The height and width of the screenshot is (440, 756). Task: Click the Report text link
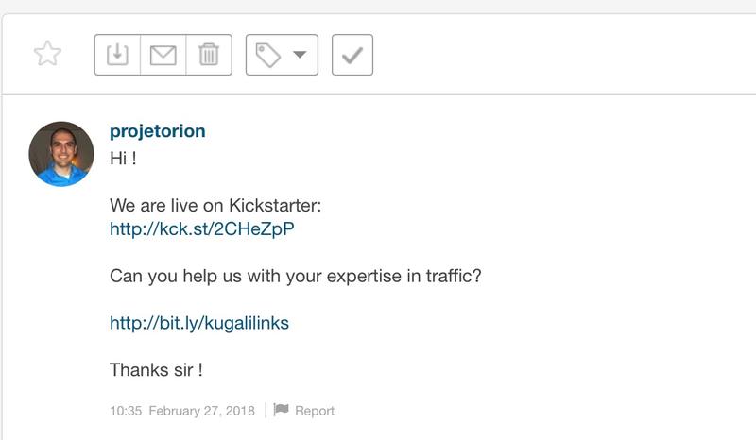click(x=315, y=411)
